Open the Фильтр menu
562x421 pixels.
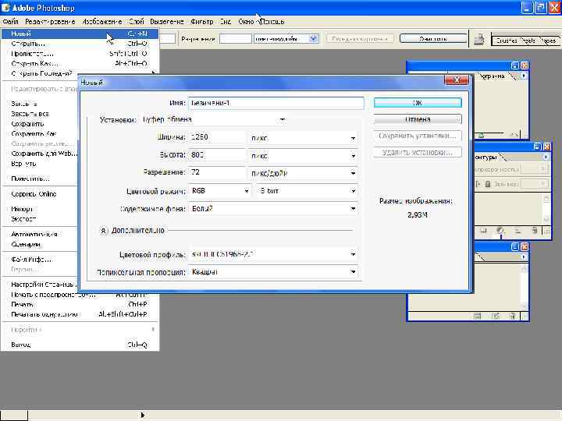(202, 22)
